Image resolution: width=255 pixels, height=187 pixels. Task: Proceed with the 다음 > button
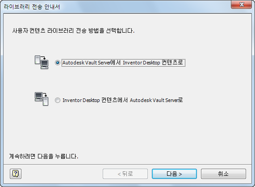pyautogui.click(x=174, y=174)
